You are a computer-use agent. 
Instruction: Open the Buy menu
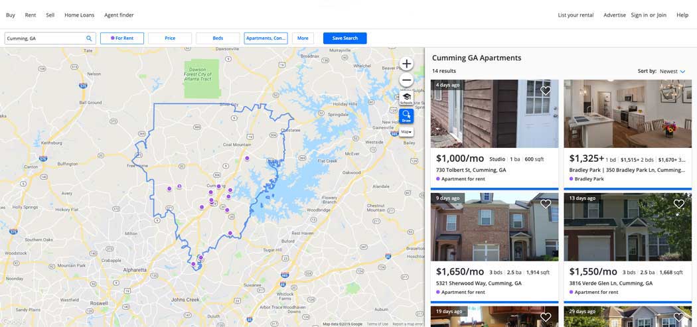point(10,15)
